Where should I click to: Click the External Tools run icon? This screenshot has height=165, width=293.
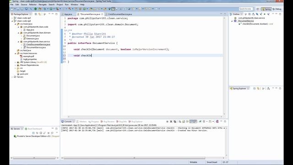57,9
